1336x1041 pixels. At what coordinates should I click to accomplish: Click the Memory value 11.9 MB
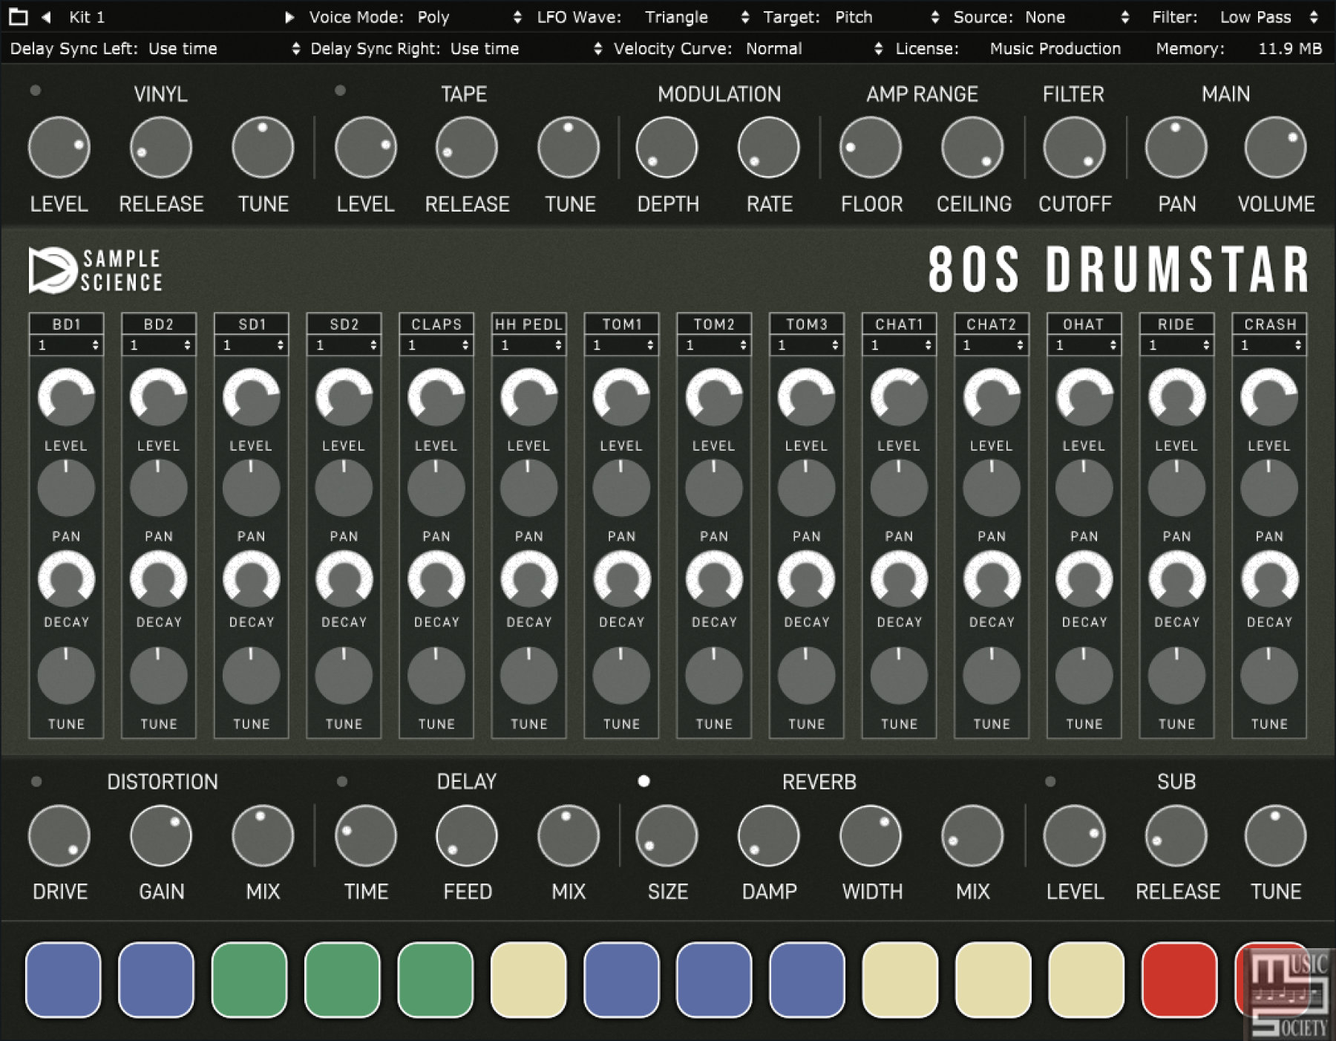point(1290,49)
